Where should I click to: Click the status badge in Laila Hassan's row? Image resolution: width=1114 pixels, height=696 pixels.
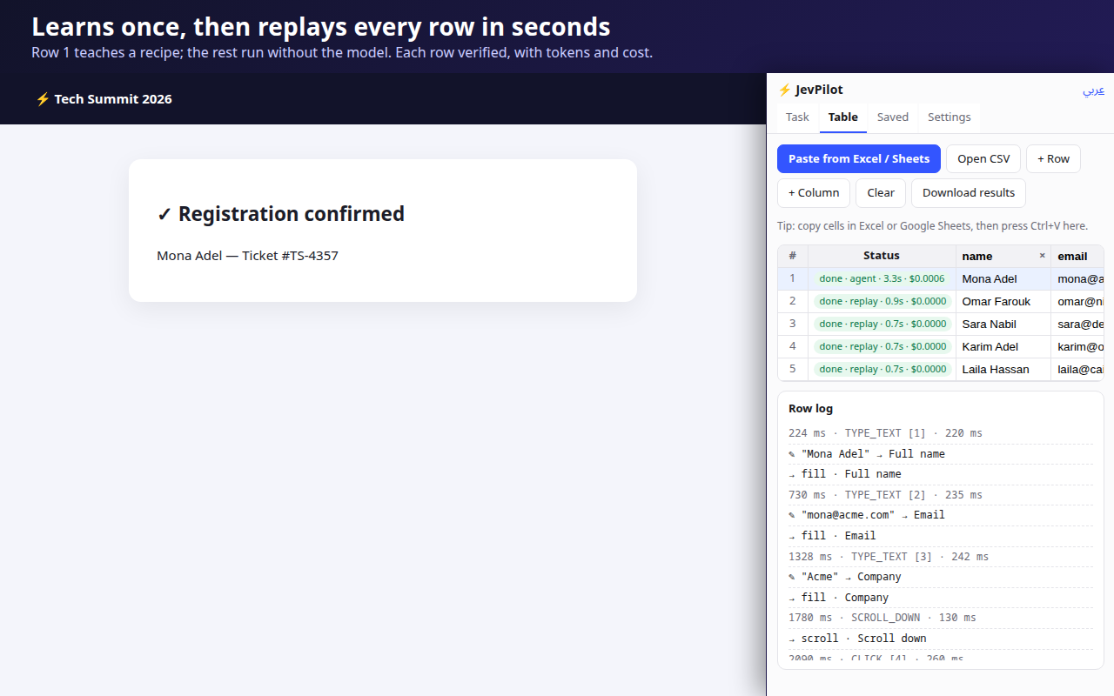[x=882, y=370]
